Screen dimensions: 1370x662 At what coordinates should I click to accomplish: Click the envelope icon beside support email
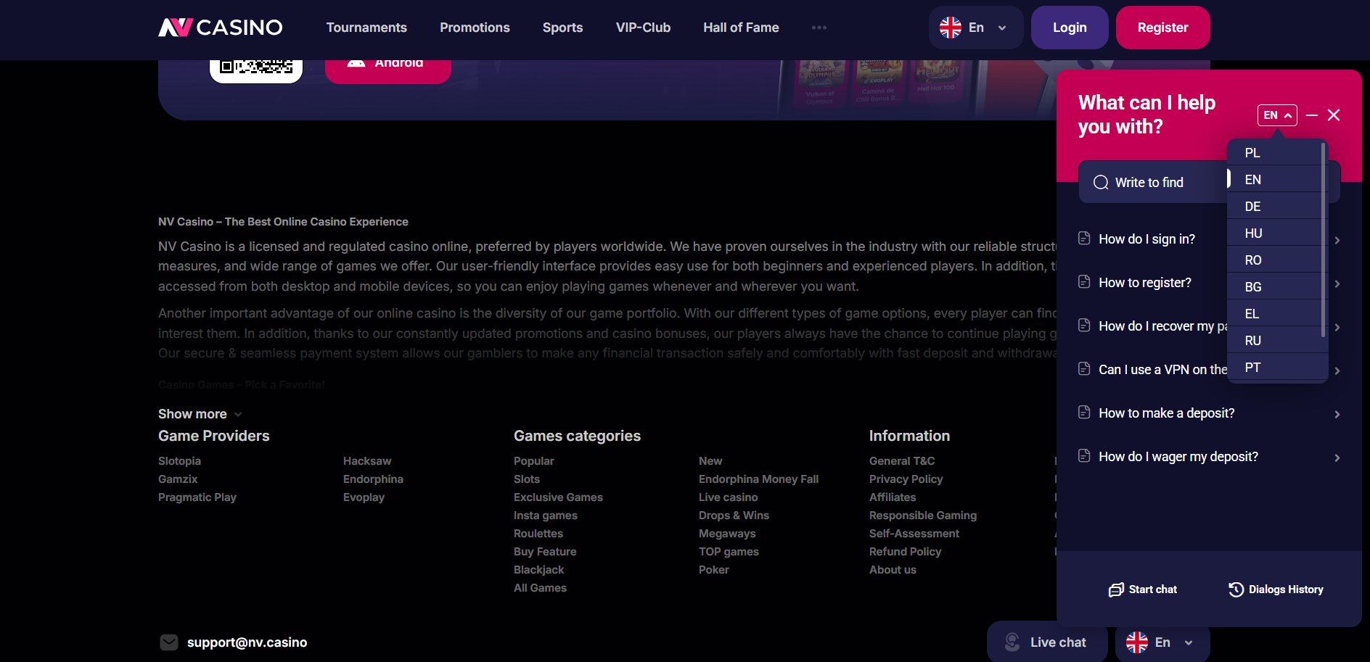click(169, 642)
